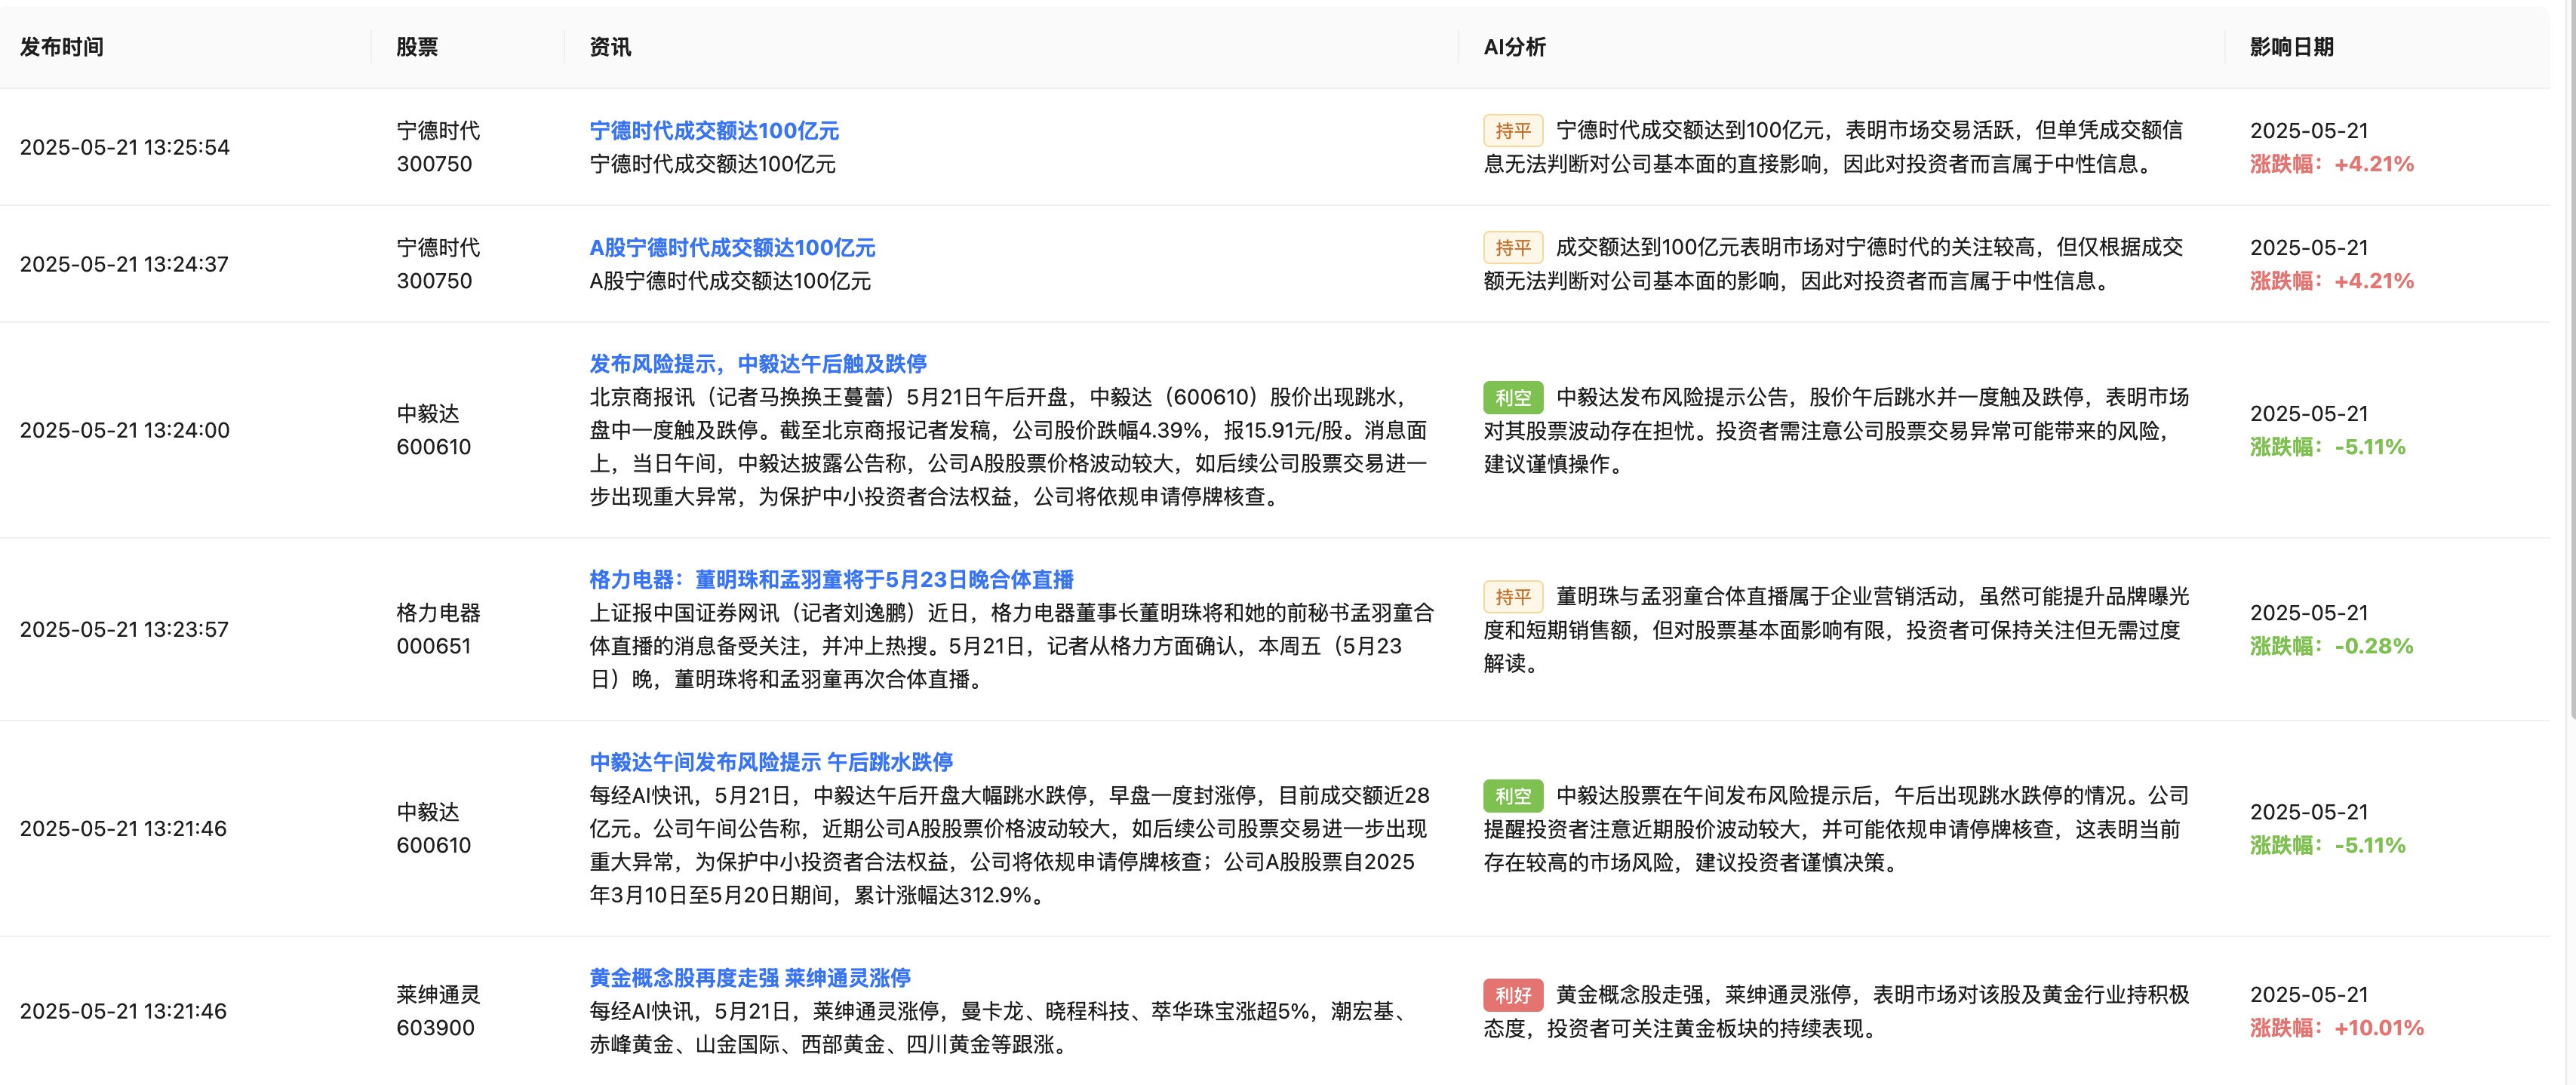Click the AI分析 column header
2576x1085 pixels.
click(x=1514, y=47)
